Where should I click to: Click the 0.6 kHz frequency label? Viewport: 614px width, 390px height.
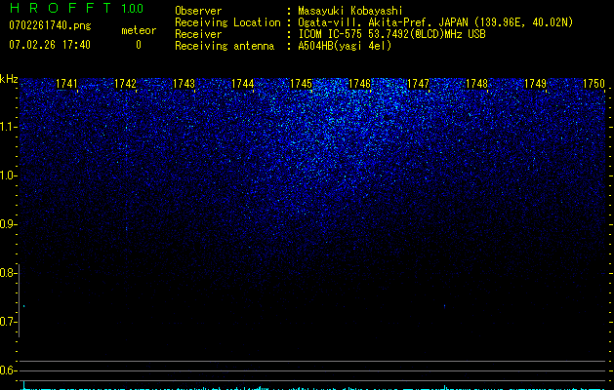click(x=8, y=370)
